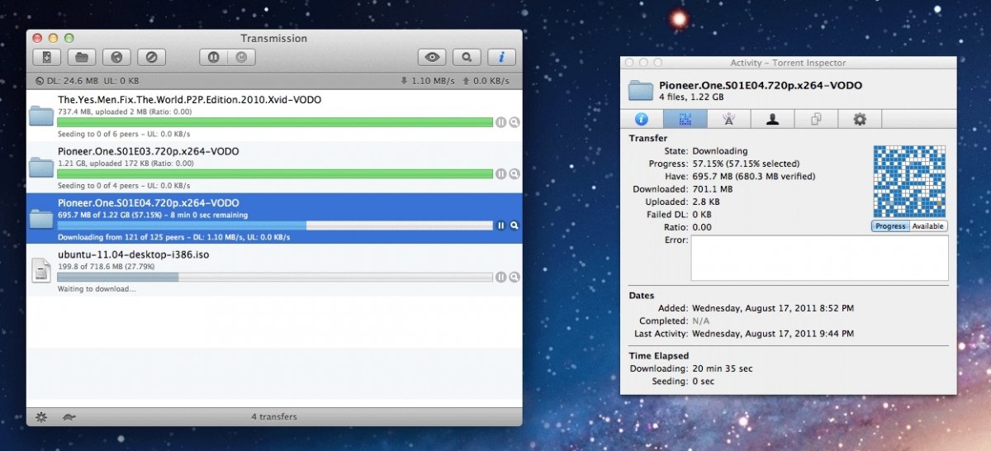
Task: Pause The.Yes.Men.Fix.The.World torrent
Action: (x=500, y=122)
